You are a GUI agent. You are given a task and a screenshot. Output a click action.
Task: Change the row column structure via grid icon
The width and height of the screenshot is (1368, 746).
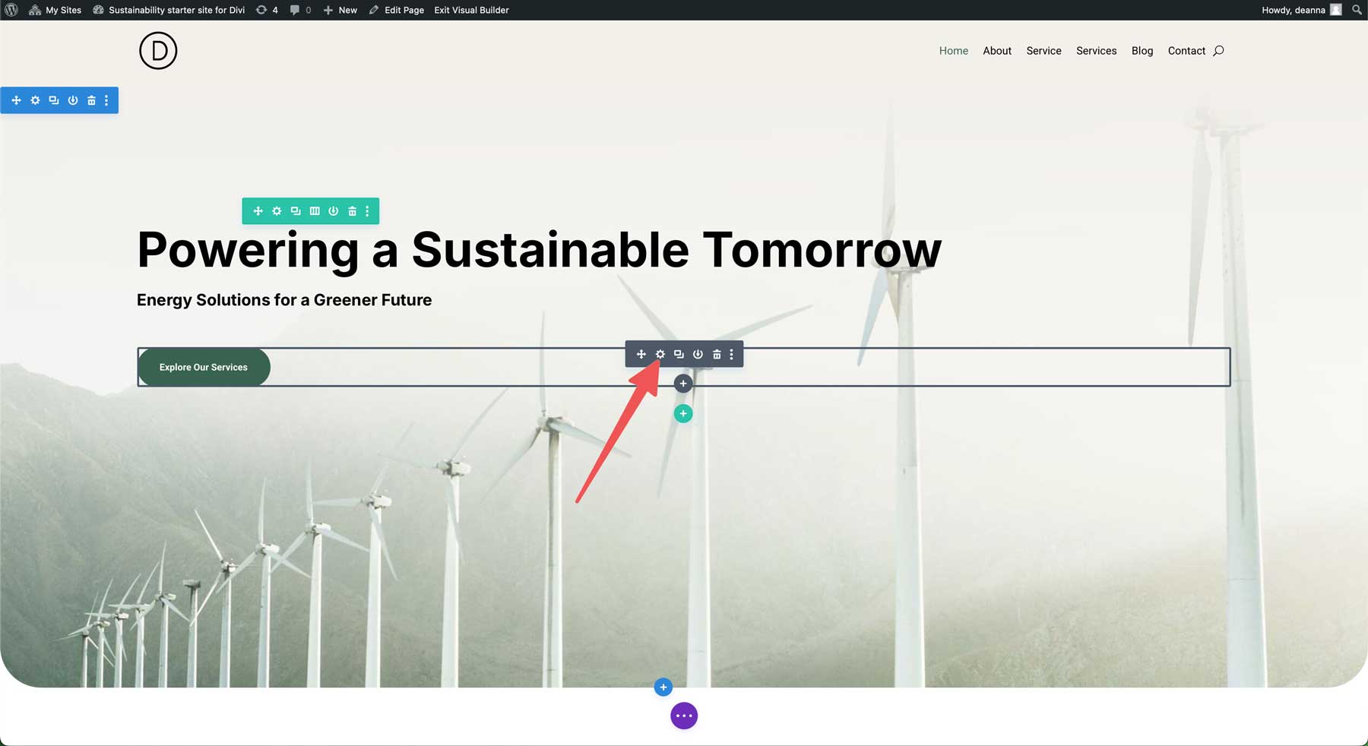(x=314, y=210)
